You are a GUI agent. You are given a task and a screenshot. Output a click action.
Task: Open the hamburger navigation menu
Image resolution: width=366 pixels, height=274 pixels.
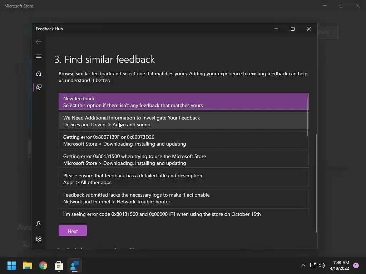[x=39, y=56]
